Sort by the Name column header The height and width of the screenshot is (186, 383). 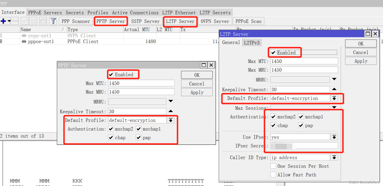[43, 29]
